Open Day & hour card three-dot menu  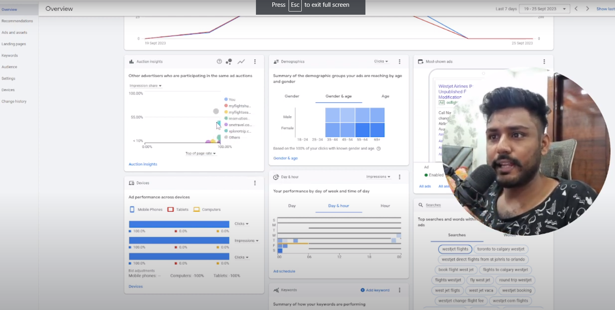click(x=400, y=177)
